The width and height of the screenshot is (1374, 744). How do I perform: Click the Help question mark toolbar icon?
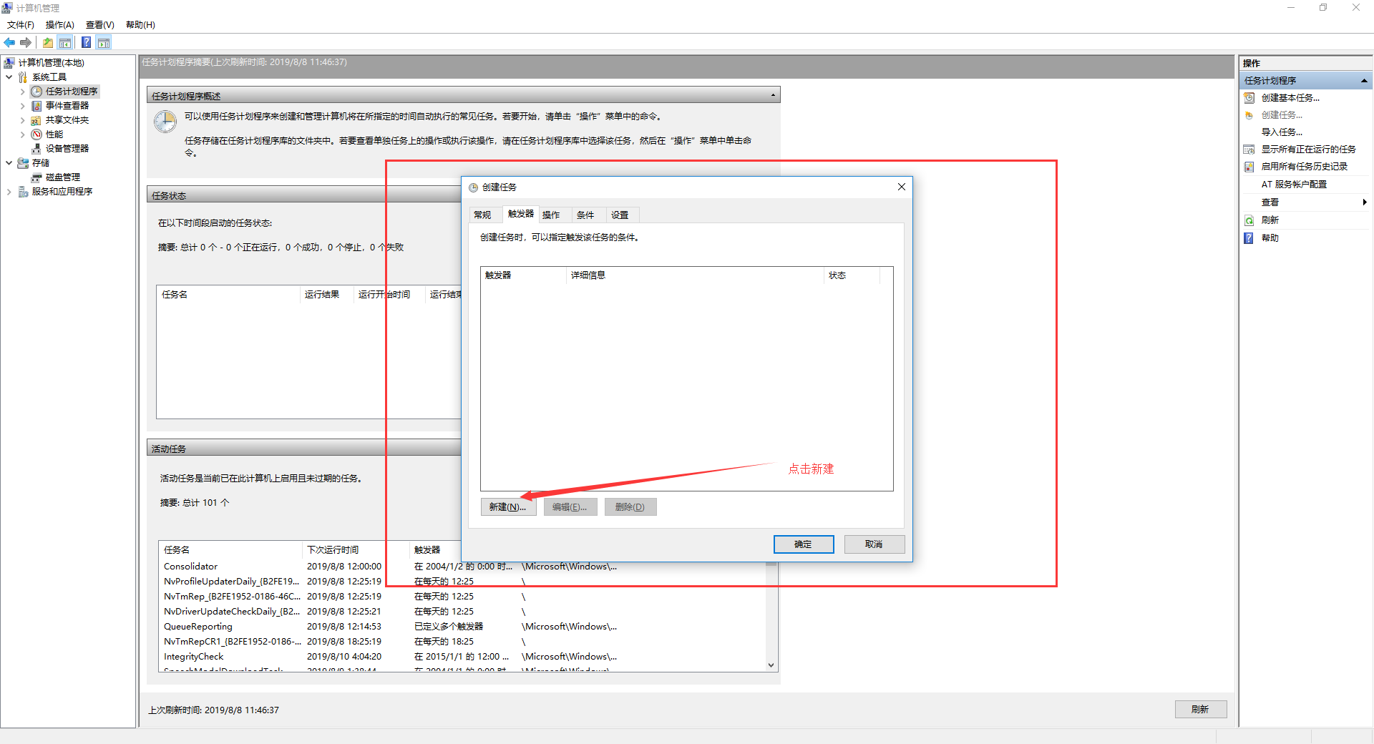[x=86, y=42]
